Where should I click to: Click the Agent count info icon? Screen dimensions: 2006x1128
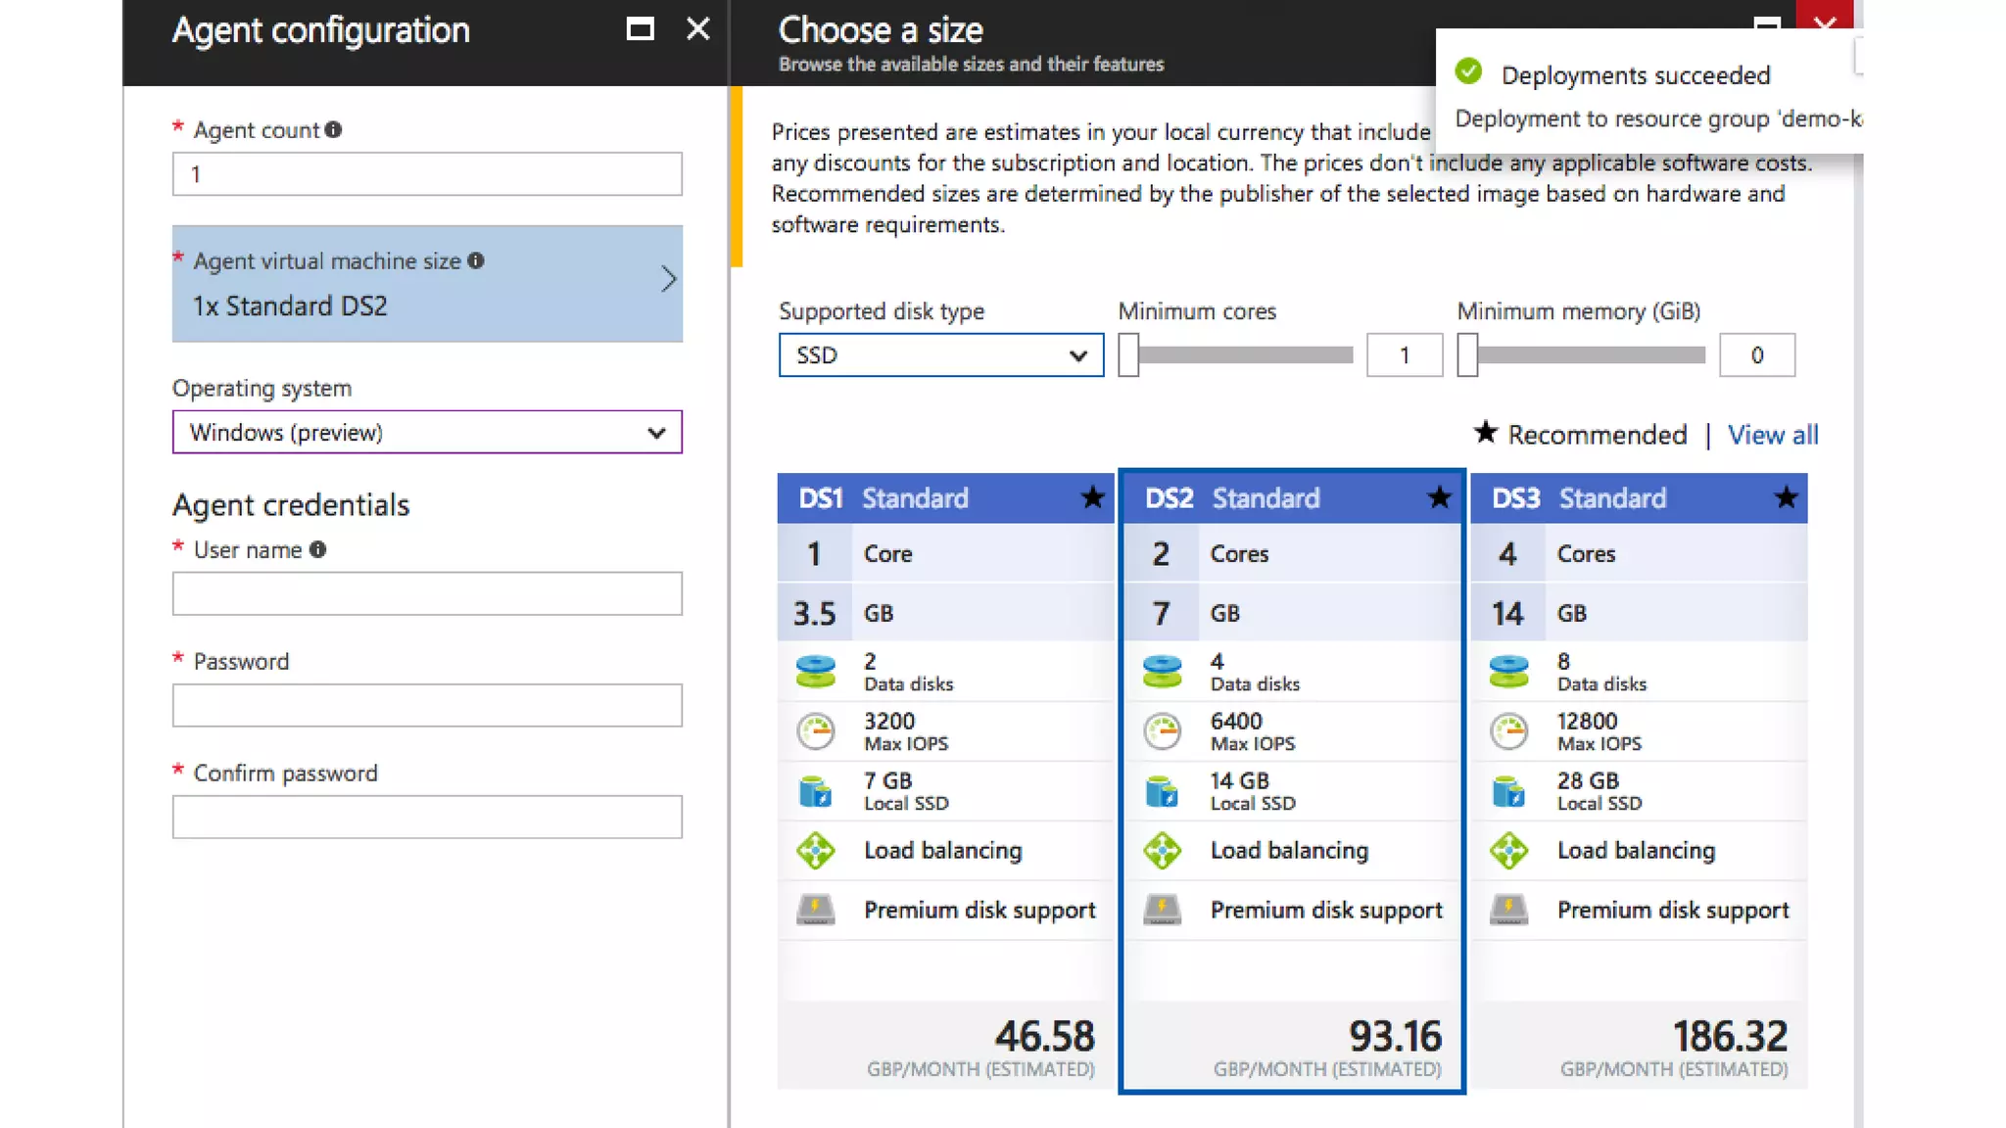pos(333,129)
